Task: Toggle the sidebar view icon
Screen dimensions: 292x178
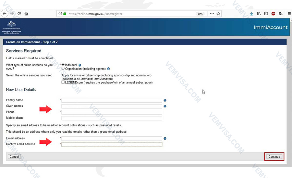Action: click(x=266, y=14)
